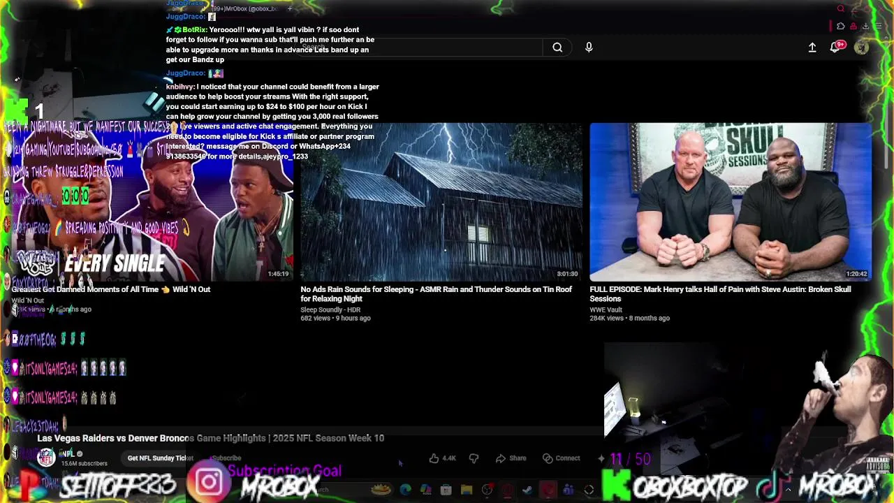This screenshot has width=894, height=503.
Task: Open Microsoft Teams icon in taskbar
Action: (568, 490)
